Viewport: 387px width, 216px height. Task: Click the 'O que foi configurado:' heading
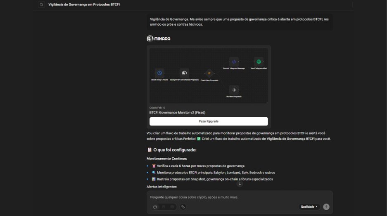click(x=175, y=150)
